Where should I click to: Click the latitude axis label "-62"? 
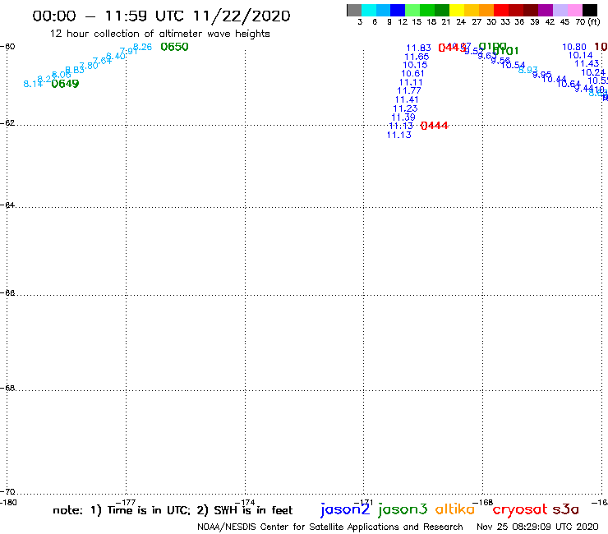[7, 123]
